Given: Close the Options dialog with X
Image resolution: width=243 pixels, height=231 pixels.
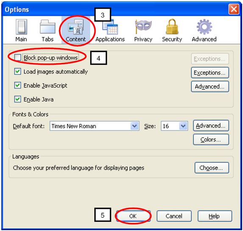Looking at the screenshot, I should tap(234, 9).
